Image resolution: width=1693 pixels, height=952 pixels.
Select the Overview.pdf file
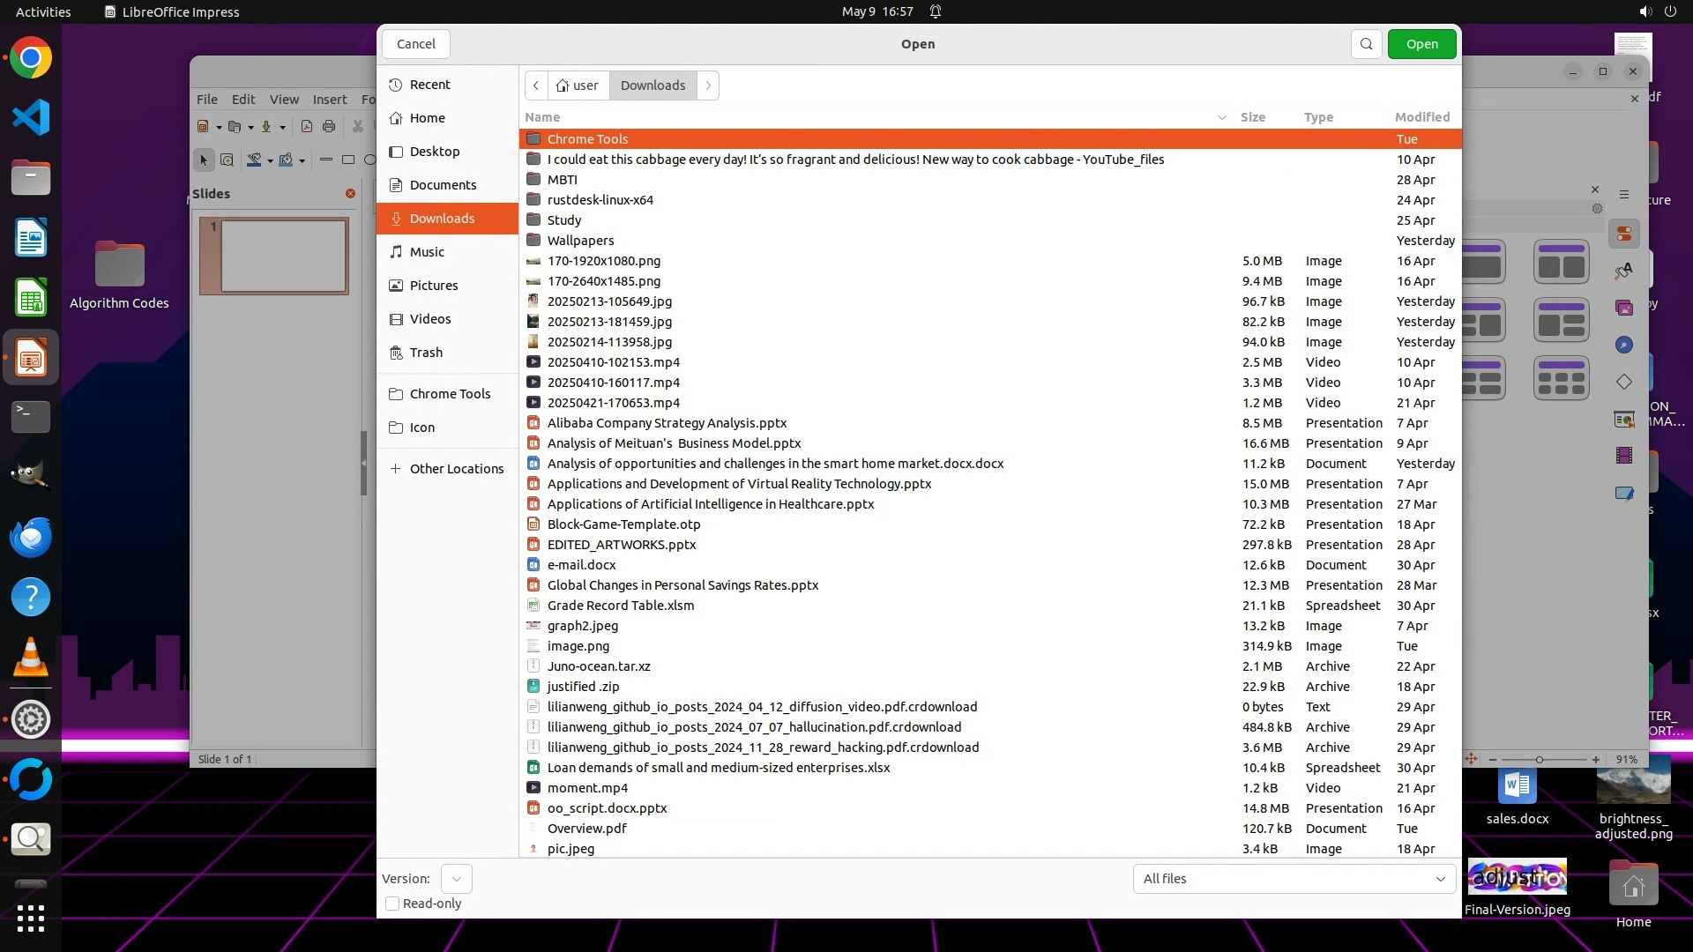click(x=586, y=829)
